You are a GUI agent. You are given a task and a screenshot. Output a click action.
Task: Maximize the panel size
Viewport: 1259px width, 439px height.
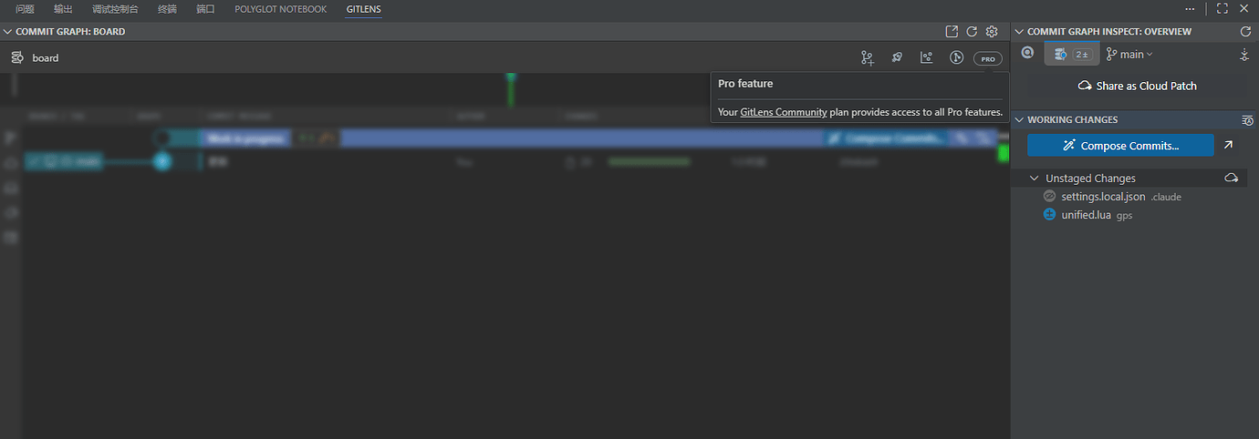pyautogui.click(x=1223, y=8)
